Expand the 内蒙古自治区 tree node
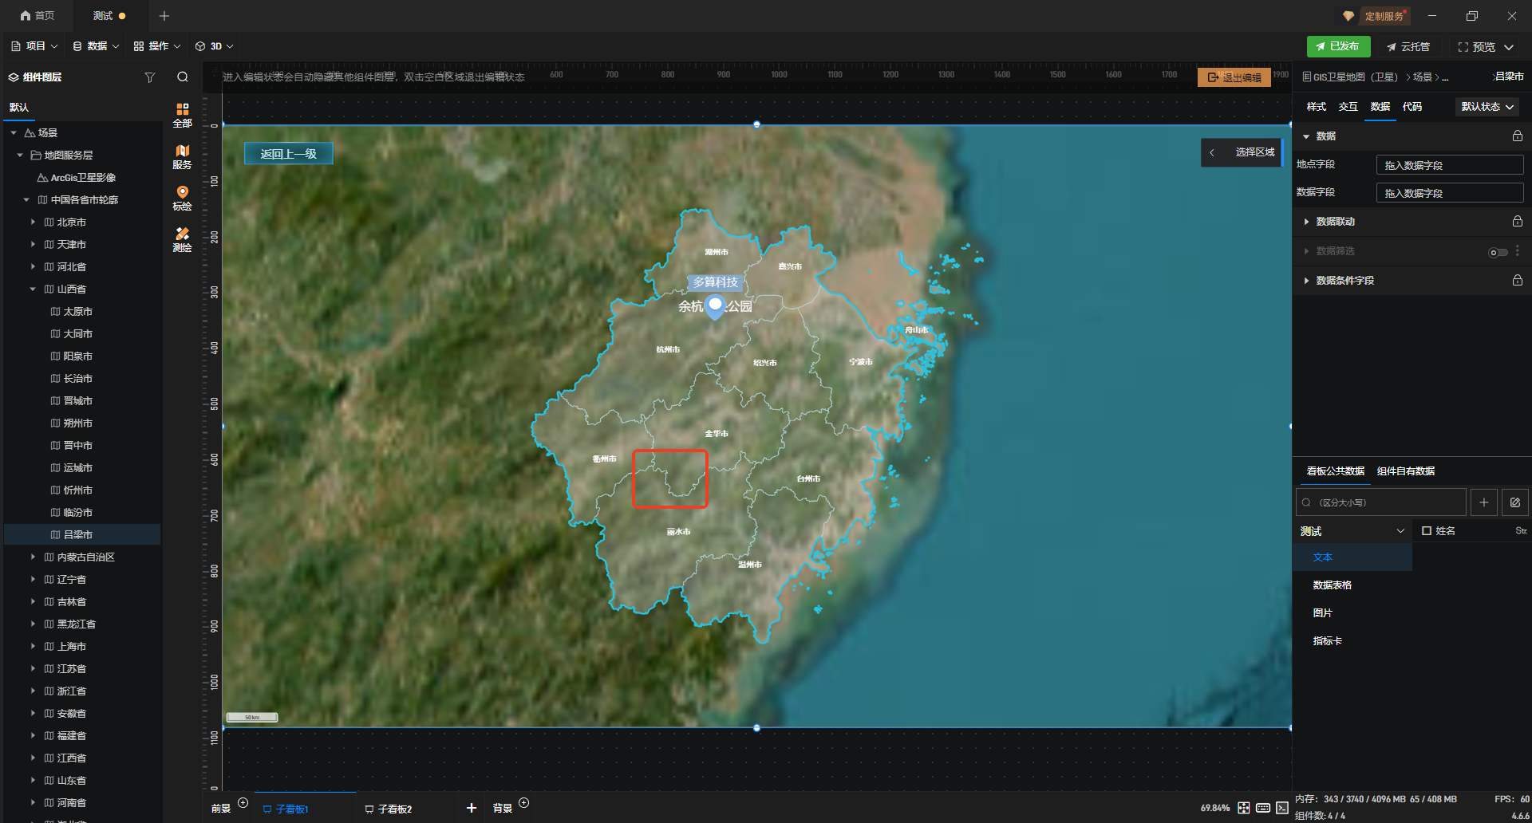This screenshot has width=1532, height=823. coord(33,557)
